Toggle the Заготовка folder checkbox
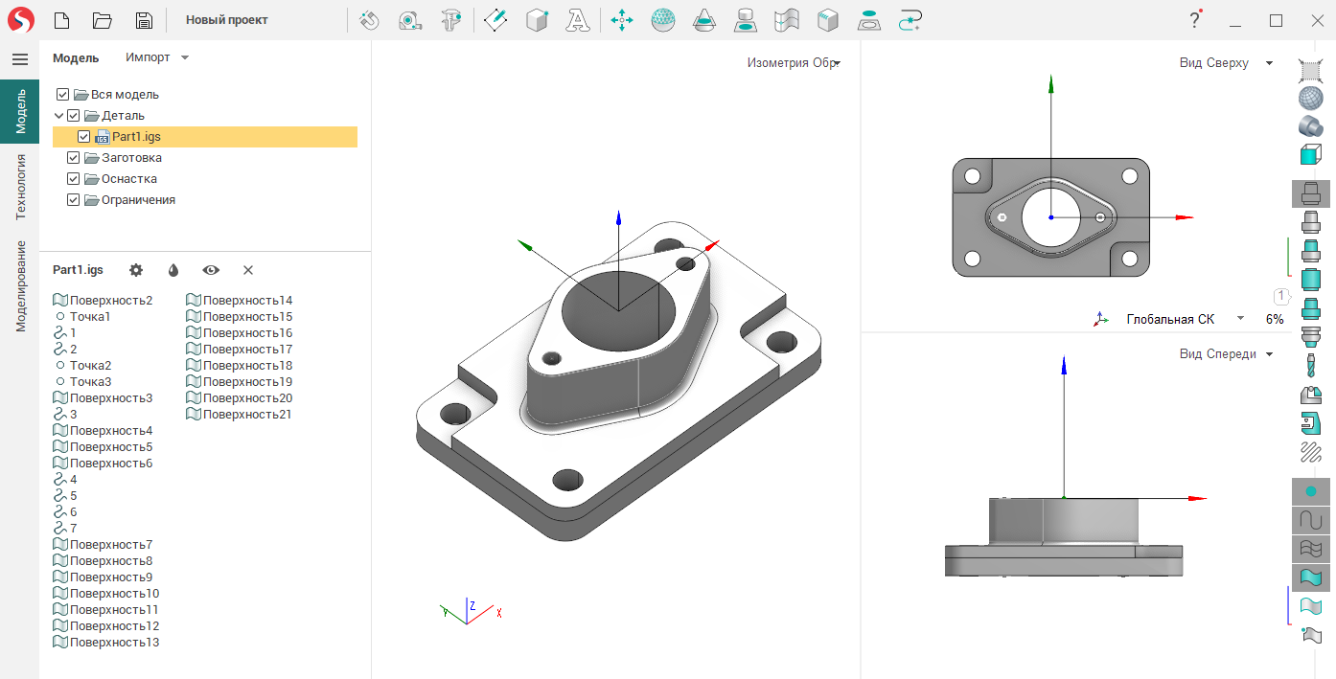 [x=74, y=158]
